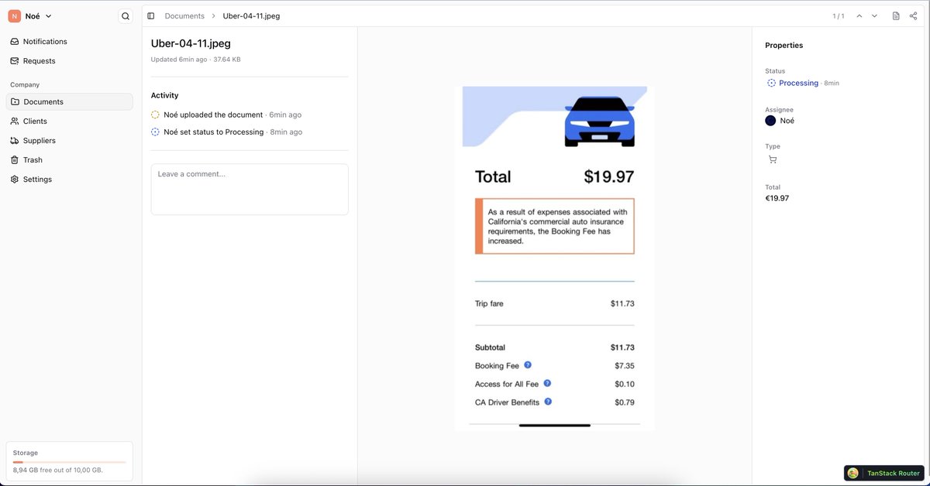Select Documents in sidebar
This screenshot has height=486, width=930.
(x=69, y=101)
